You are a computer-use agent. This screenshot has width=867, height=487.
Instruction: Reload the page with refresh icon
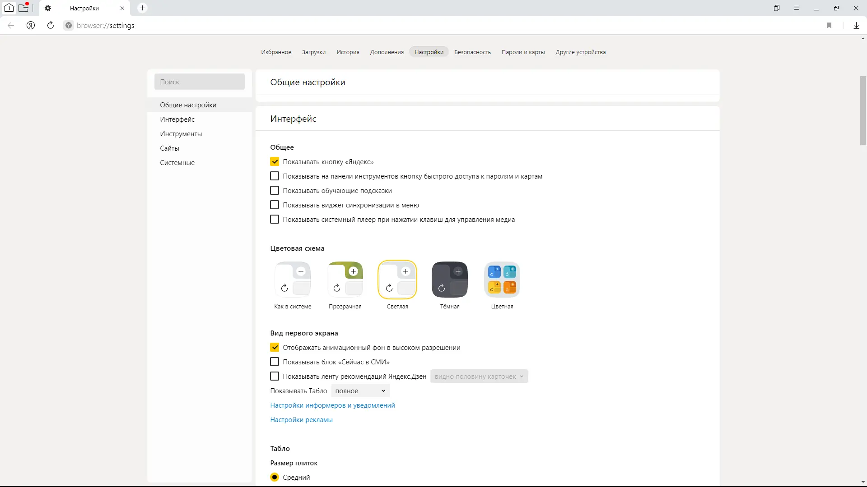(x=51, y=25)
